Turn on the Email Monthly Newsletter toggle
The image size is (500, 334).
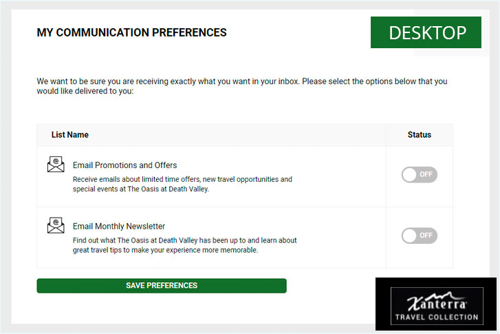coord(420,236)
